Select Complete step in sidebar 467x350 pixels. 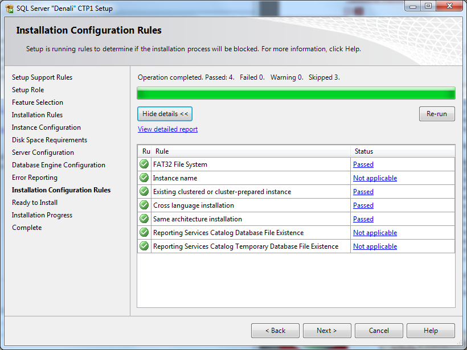point(27,228)
